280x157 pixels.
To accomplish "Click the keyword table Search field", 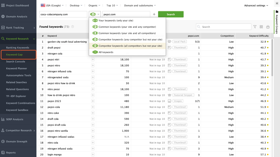I will pos(226,27).
